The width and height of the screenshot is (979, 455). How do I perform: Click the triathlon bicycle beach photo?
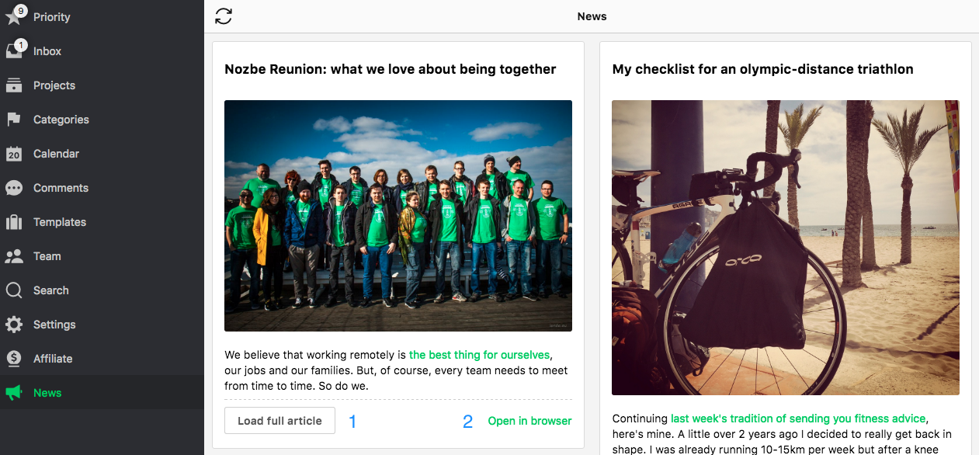point(785,248)
